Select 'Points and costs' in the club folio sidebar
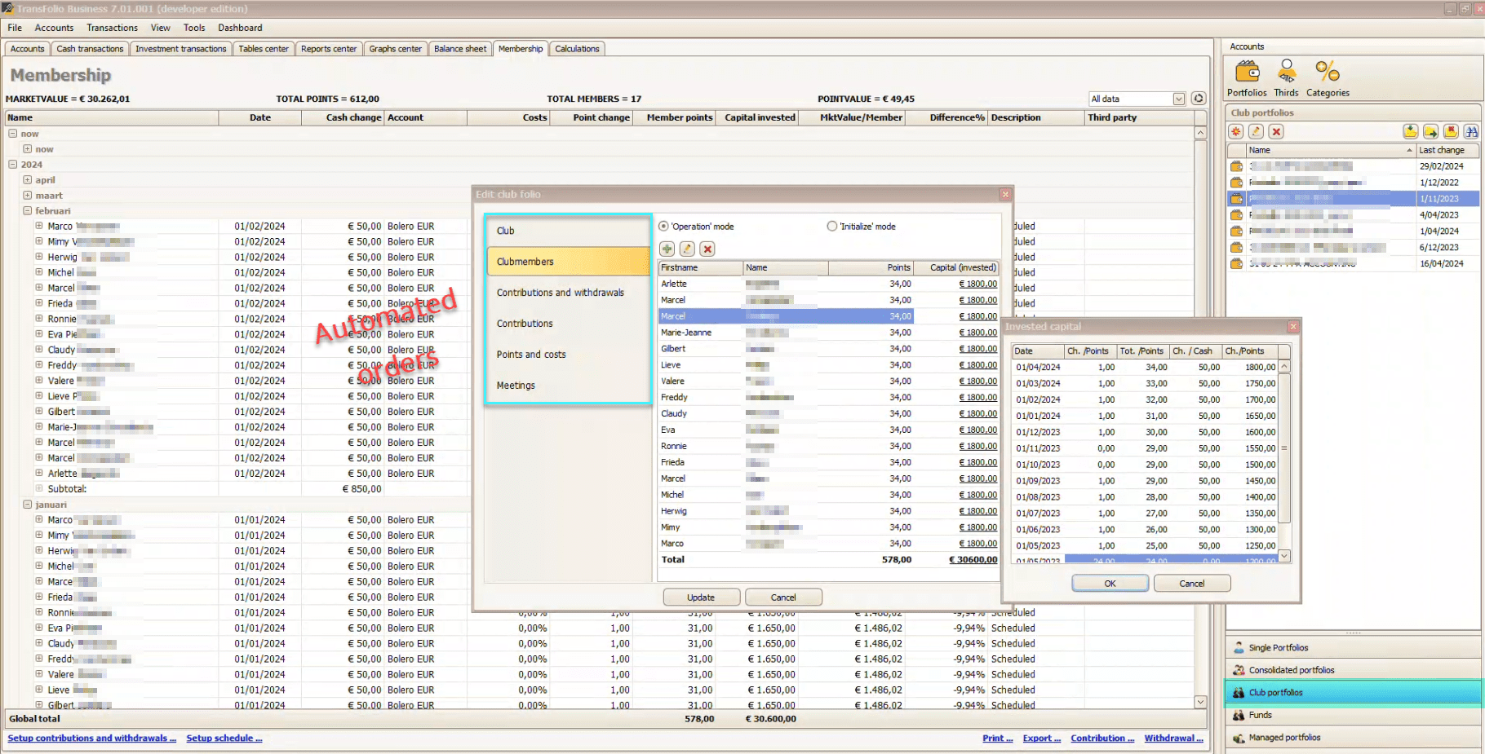 click(x=531, y=355)
